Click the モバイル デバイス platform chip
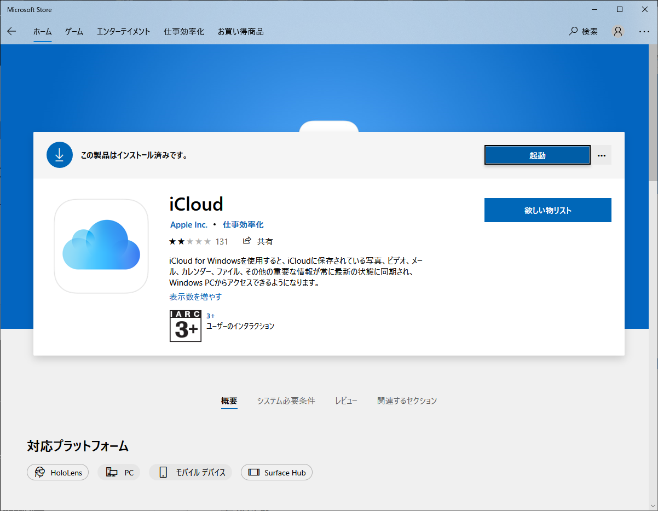 (191, 472)
